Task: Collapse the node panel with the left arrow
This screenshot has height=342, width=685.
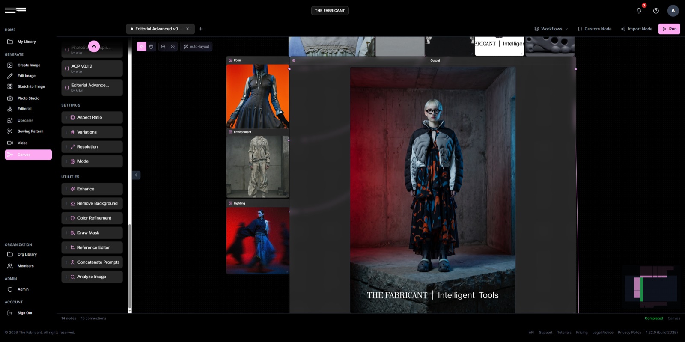Action: pos(136,175)
